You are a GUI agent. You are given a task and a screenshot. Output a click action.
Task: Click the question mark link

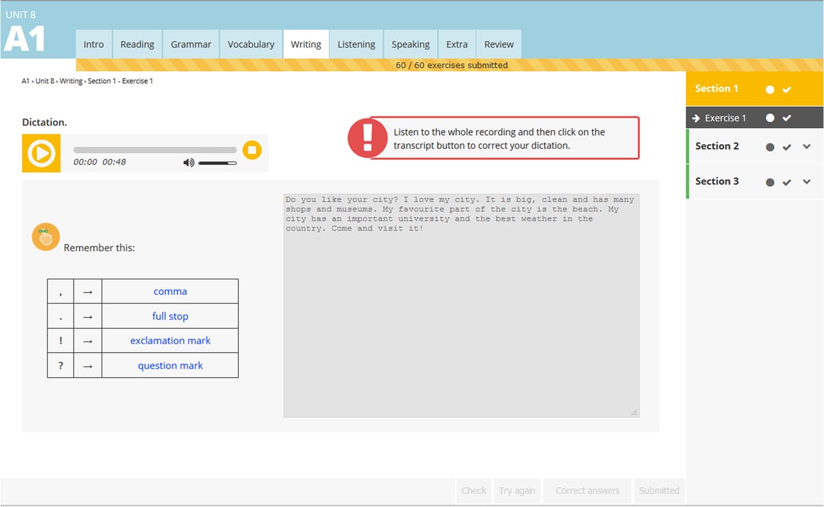click(x=170, y=366)
